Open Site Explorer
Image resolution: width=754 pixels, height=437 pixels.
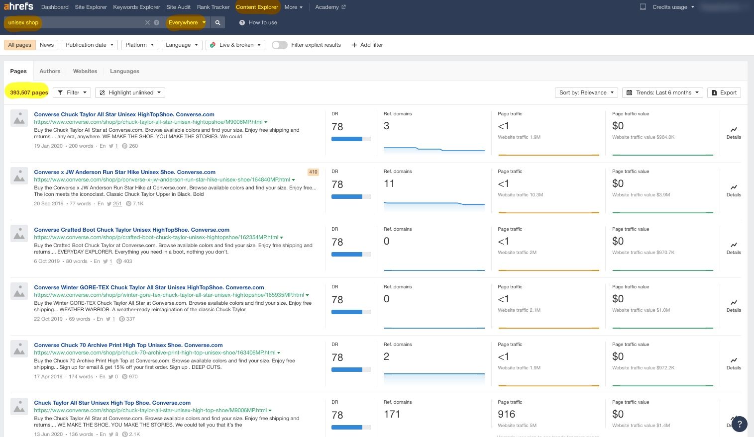[91, 7]
